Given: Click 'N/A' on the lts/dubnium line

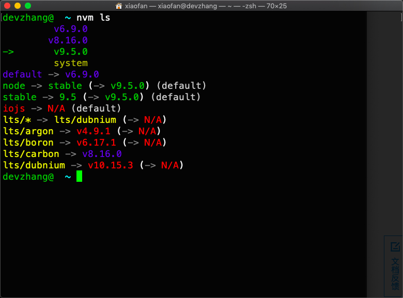Looking at the screenshot, I should 170,165.
